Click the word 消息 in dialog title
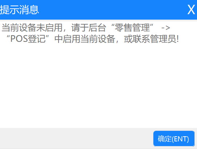This screenshot has width=197, height=149. click(x=29, y=10)
